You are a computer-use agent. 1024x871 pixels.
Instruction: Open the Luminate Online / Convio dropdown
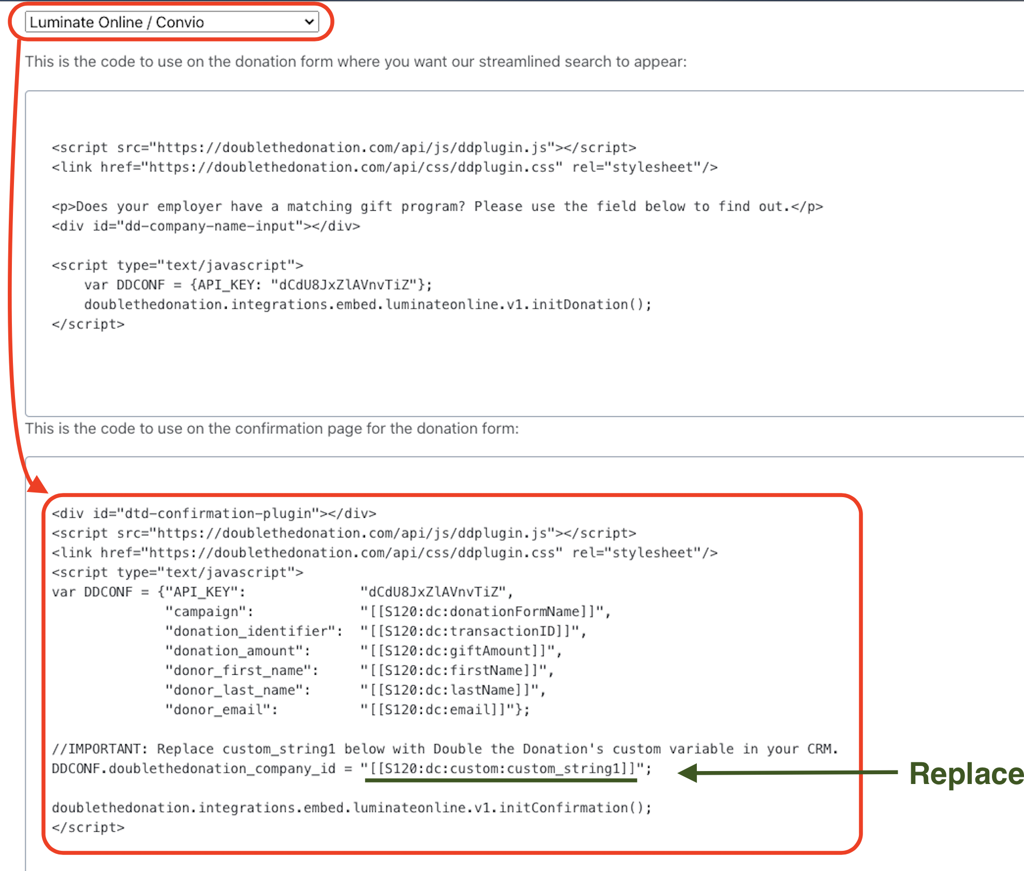(x=171, y=22)
